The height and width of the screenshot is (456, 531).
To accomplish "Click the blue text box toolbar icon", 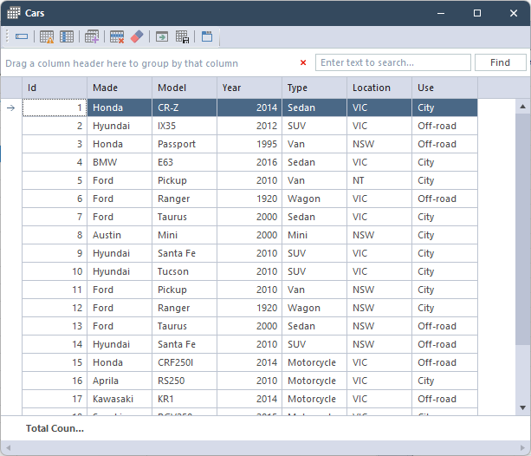I will click(x=22, y=36).
